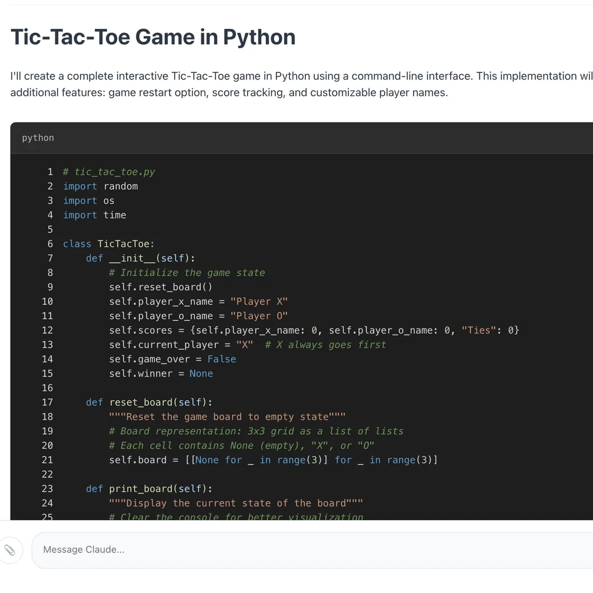Click line number 1 in the code
593x593 pixels.
click(50, 172)
